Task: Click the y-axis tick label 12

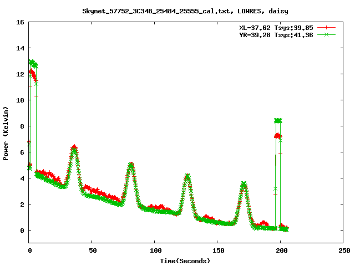Action: coord(20,74)
